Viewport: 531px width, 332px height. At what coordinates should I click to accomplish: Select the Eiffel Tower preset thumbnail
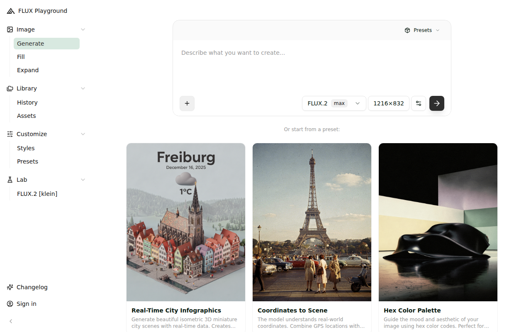[312, 222]
